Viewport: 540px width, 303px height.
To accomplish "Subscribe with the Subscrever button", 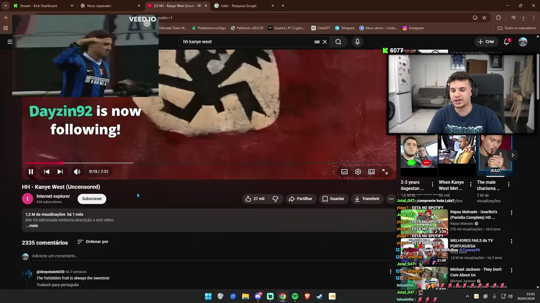I will [92, 199].
